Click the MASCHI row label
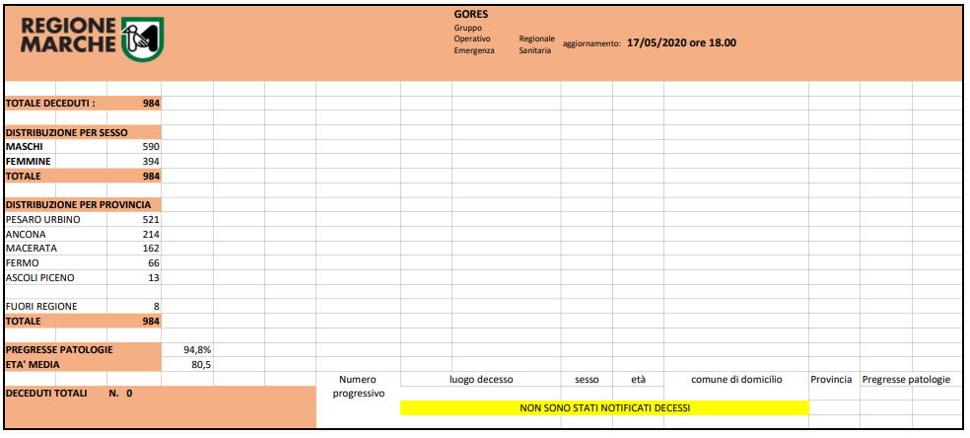This screenshot has width=970, height=438. tap(25, 147)
